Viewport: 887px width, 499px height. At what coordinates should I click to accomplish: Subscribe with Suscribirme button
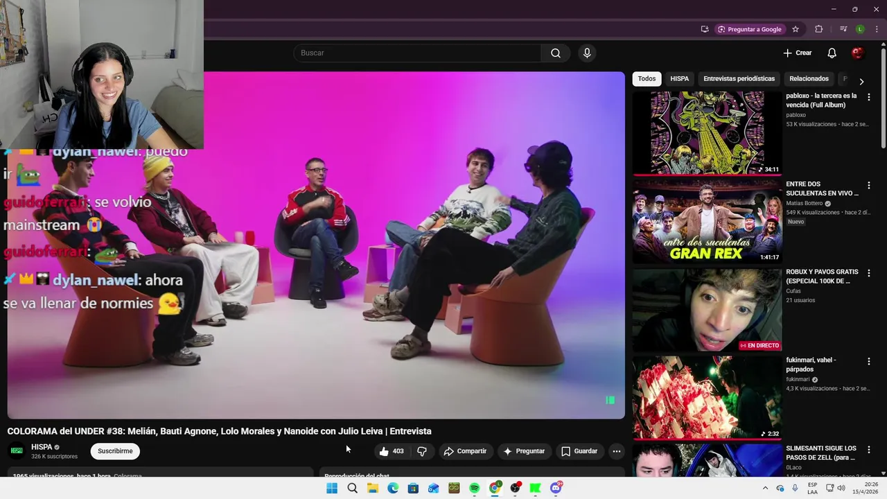(115, 451)
